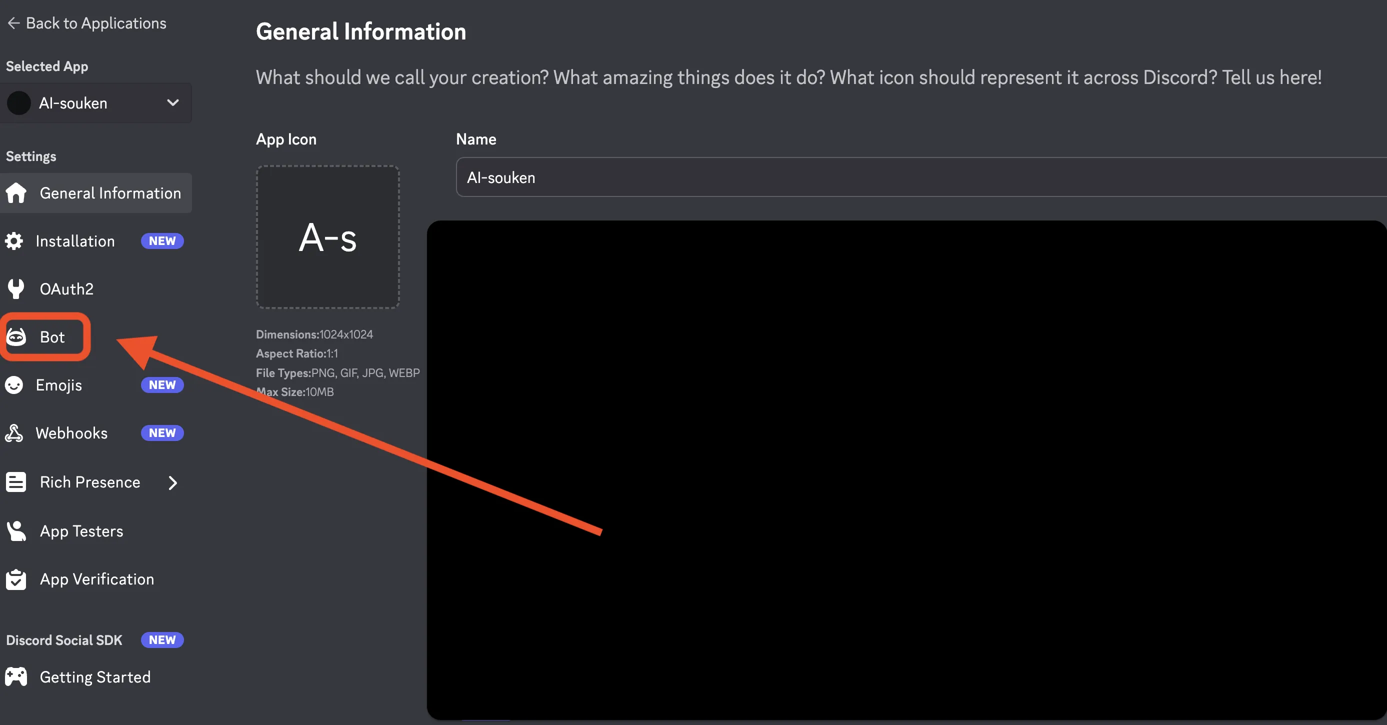Click the Rich Presence document icon
The image size is (1387, 725).
pyautogui.click(x=16, y=481)
